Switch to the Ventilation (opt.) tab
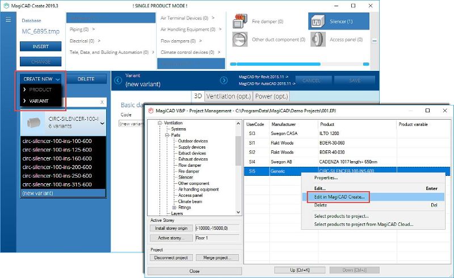454x278 pixels. 229,96
